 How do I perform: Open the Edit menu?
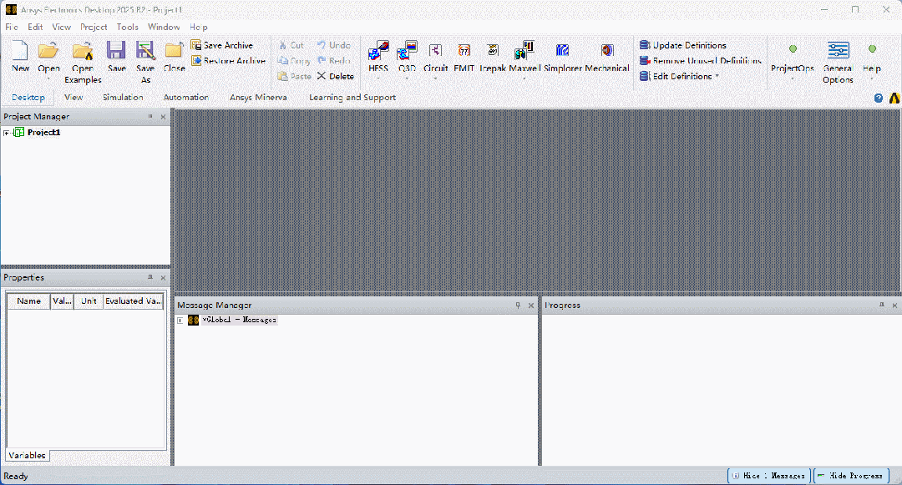coord(35,27)
